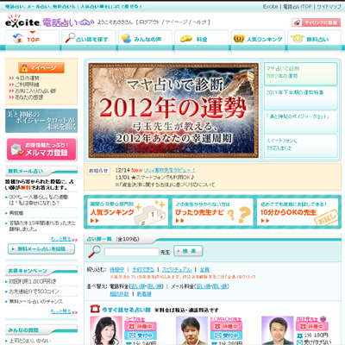Select the マヤ占いで診断 slide tab

pyautogui.click(x=300, y=73)
